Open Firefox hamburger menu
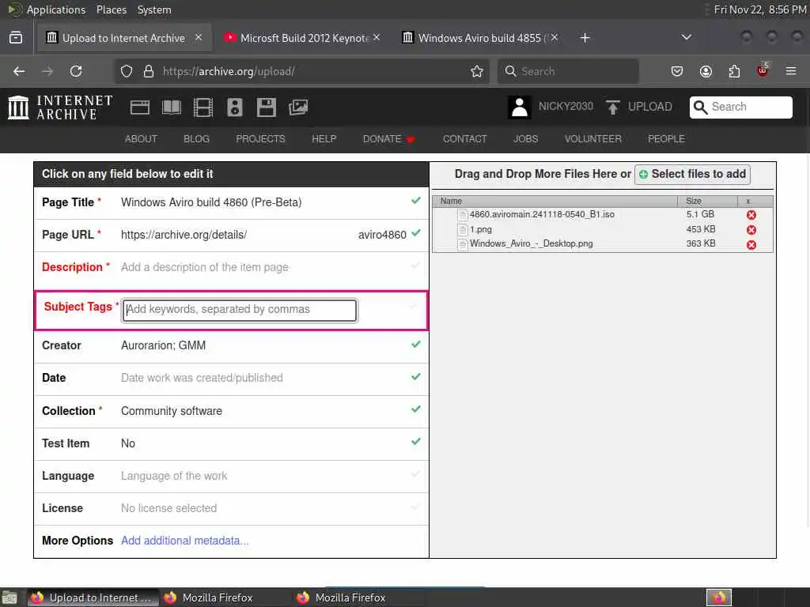This screenshot has height=607, width=810. pyautogui.click(x=791, y=71)
